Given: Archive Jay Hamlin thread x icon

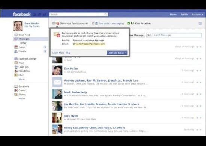Looking at the screenshot, I should [200, 106].
